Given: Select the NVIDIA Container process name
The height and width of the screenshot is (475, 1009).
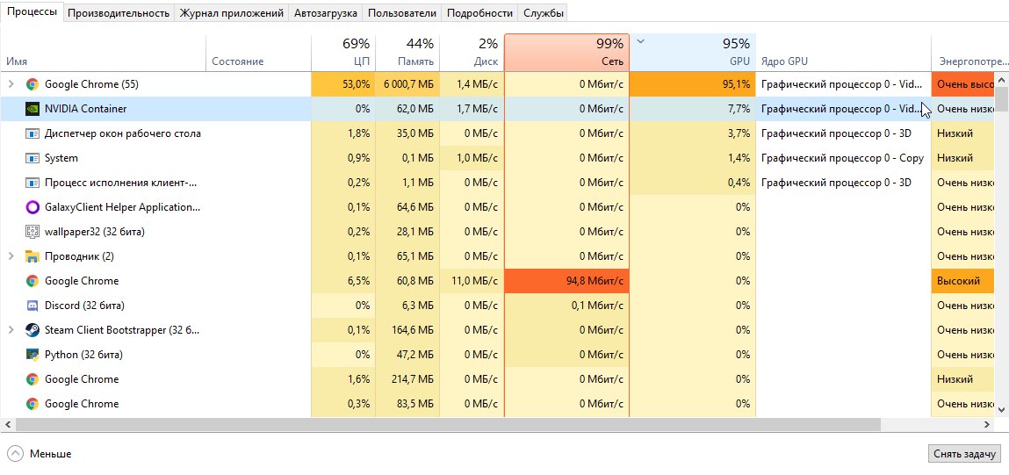Looking at the screenshot, I should click(x=85, y=109).
